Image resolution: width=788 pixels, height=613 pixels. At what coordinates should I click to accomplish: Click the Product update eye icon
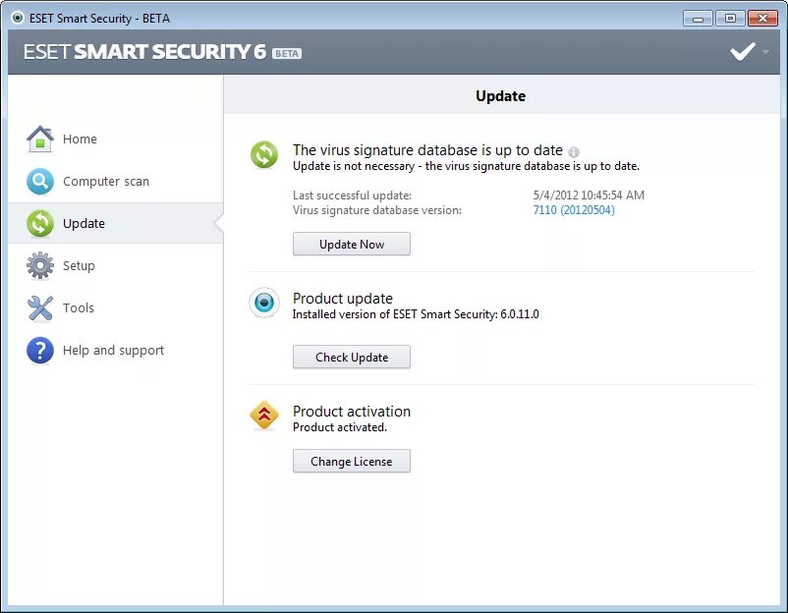264,304
